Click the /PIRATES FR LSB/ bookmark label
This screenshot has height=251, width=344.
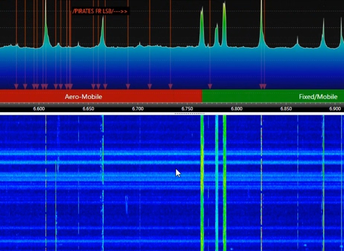point(101,11)
